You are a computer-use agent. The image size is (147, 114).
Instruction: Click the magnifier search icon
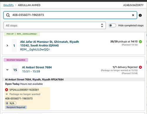click(8, 15)
